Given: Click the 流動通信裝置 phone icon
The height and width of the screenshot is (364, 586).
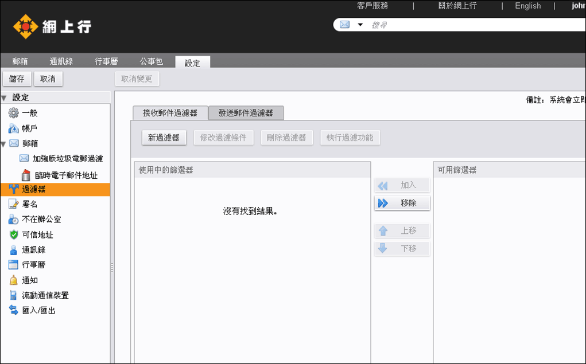Looking at the screenshot, I should pos(13,295).
